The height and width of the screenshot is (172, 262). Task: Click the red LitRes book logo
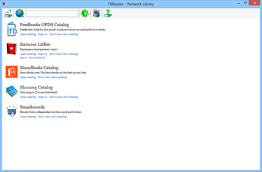pos(12,49)
